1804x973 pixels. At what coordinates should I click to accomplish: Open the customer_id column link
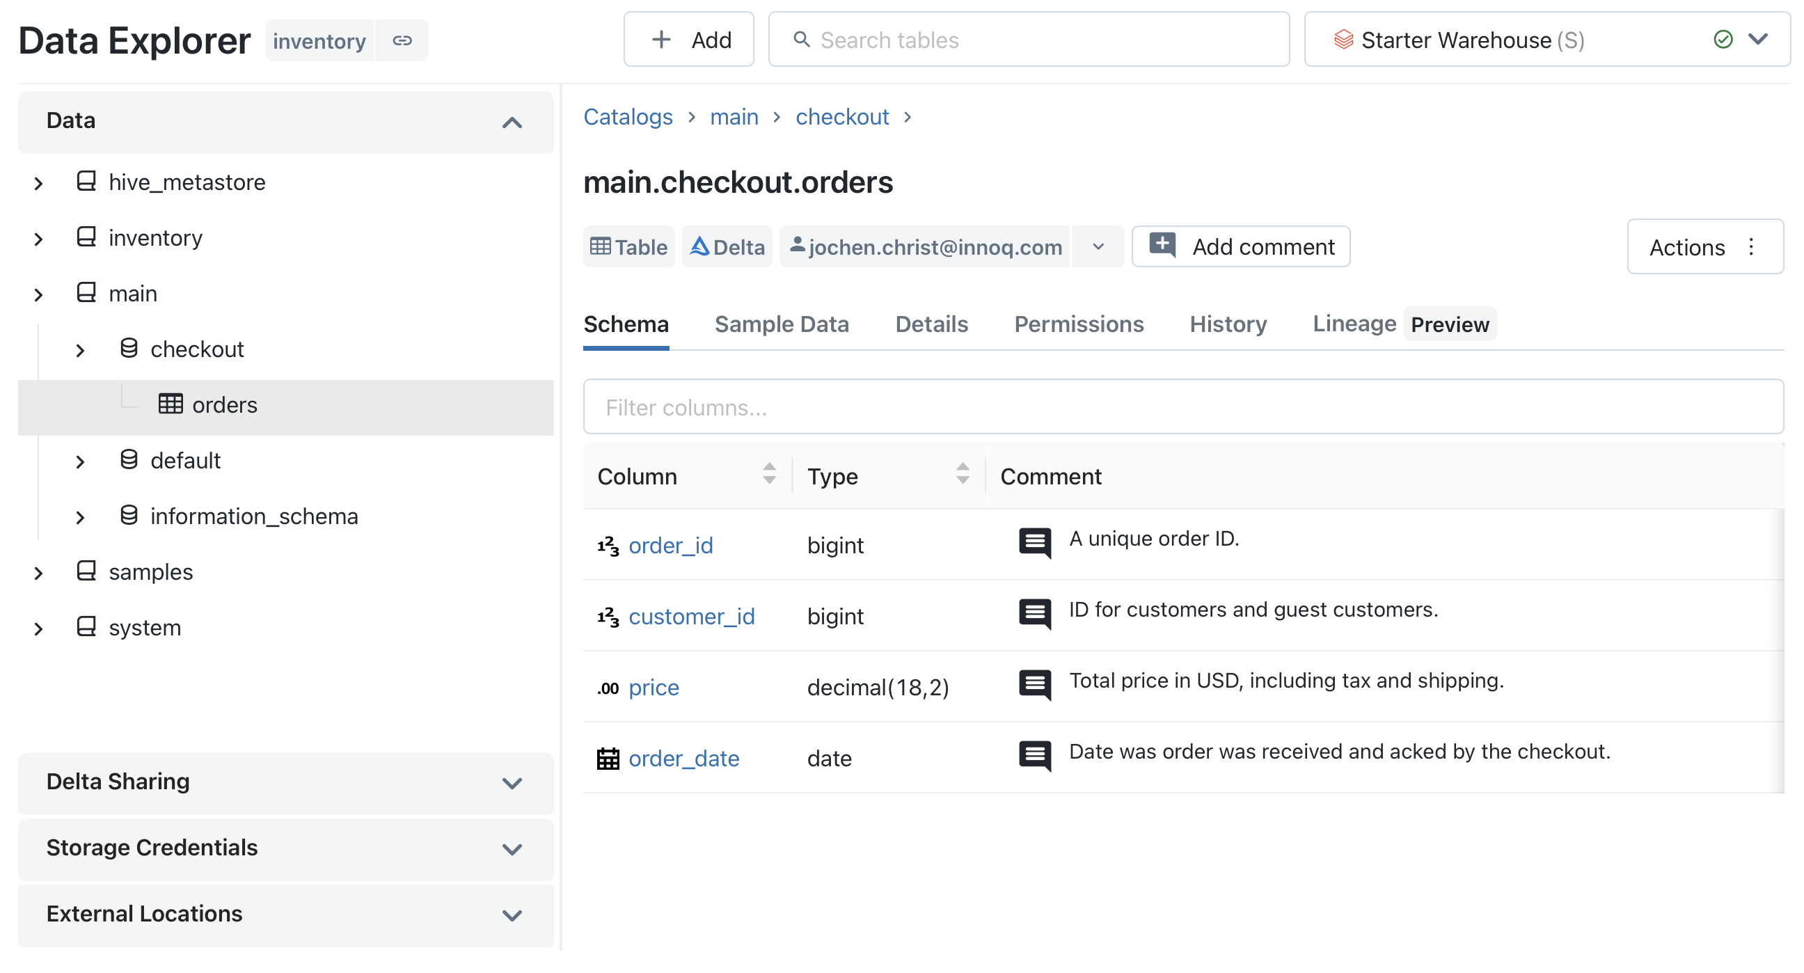coord(692,616)
